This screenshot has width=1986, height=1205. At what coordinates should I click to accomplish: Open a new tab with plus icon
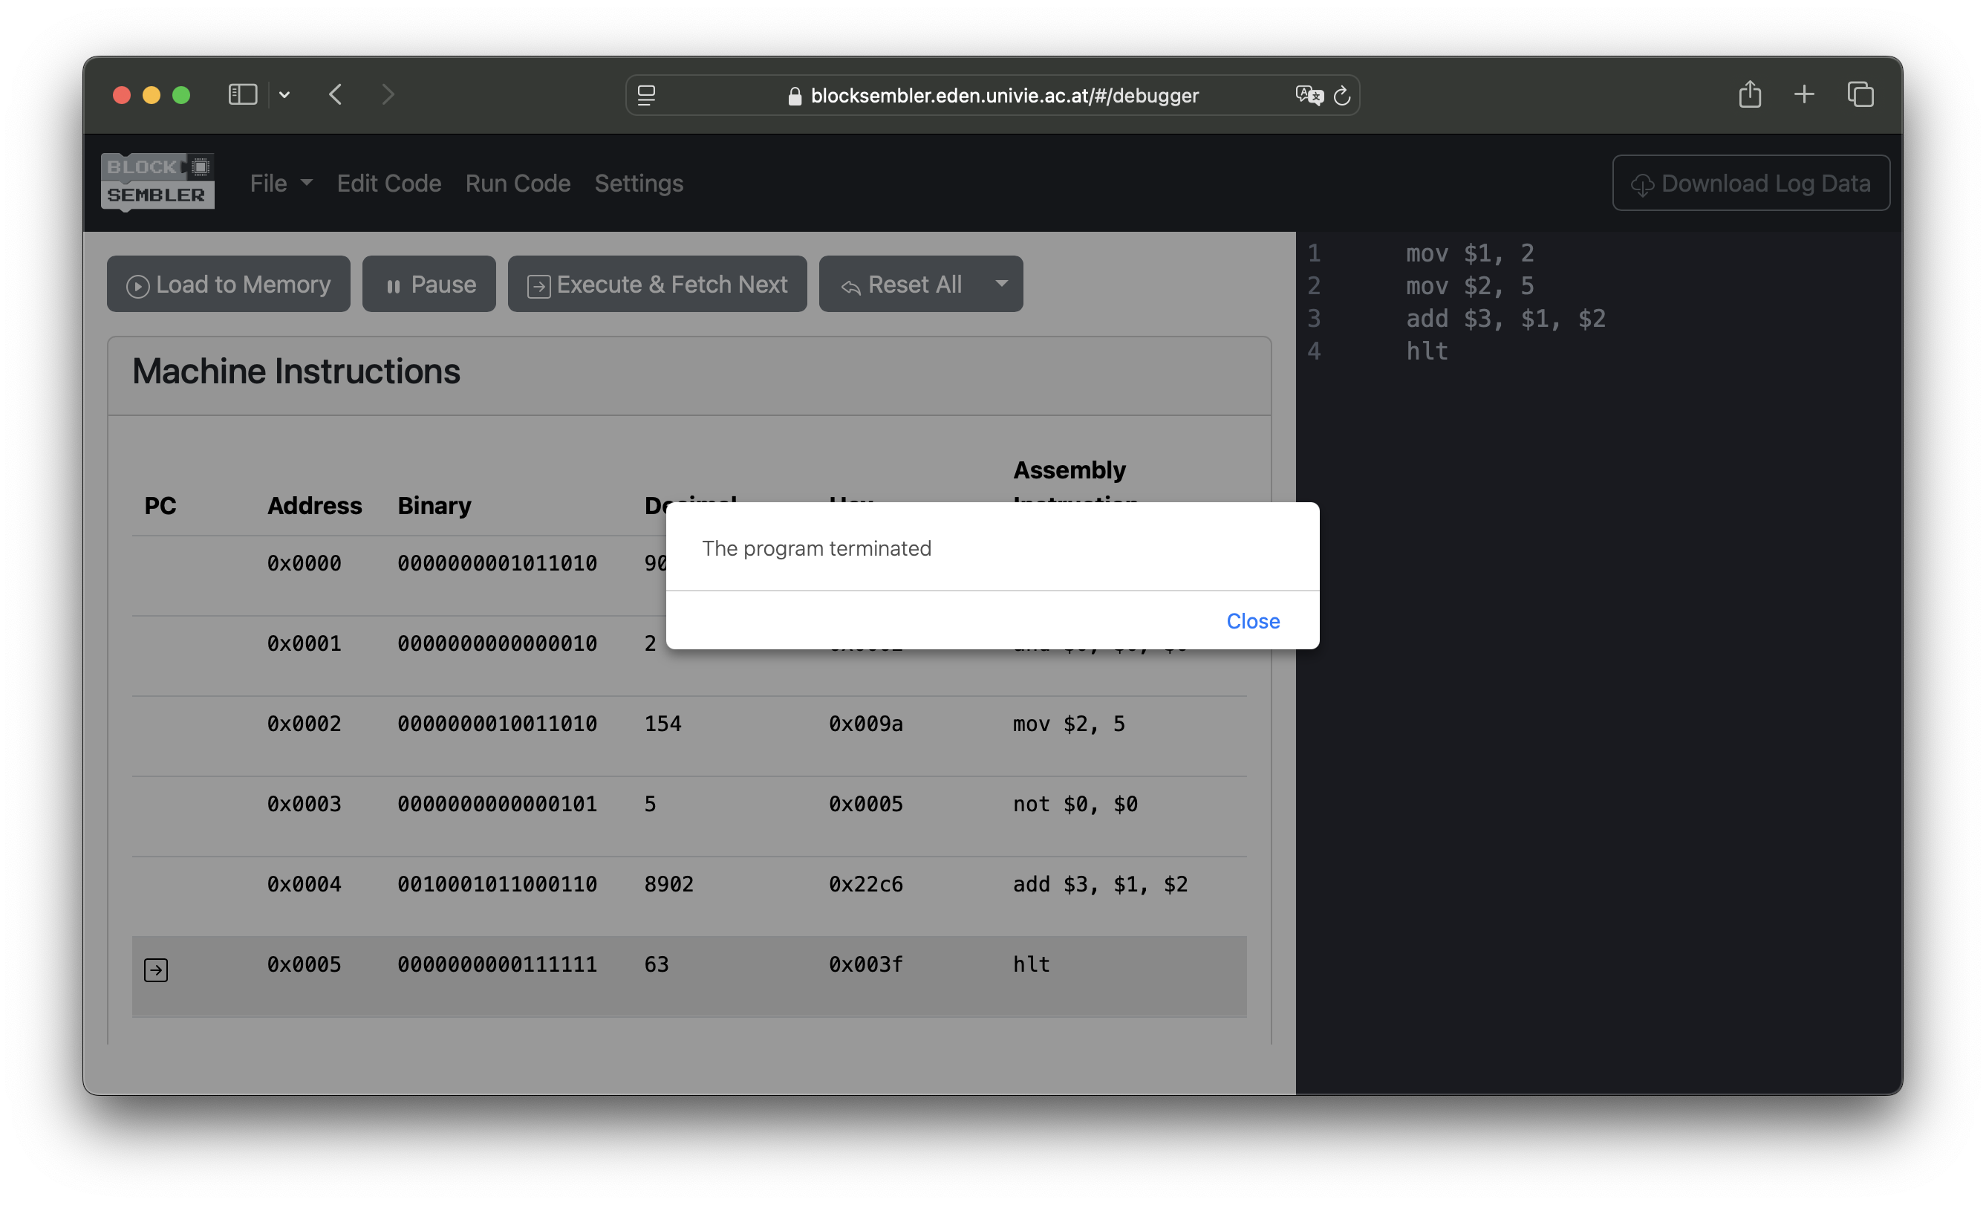click(x=1804, y=95)
